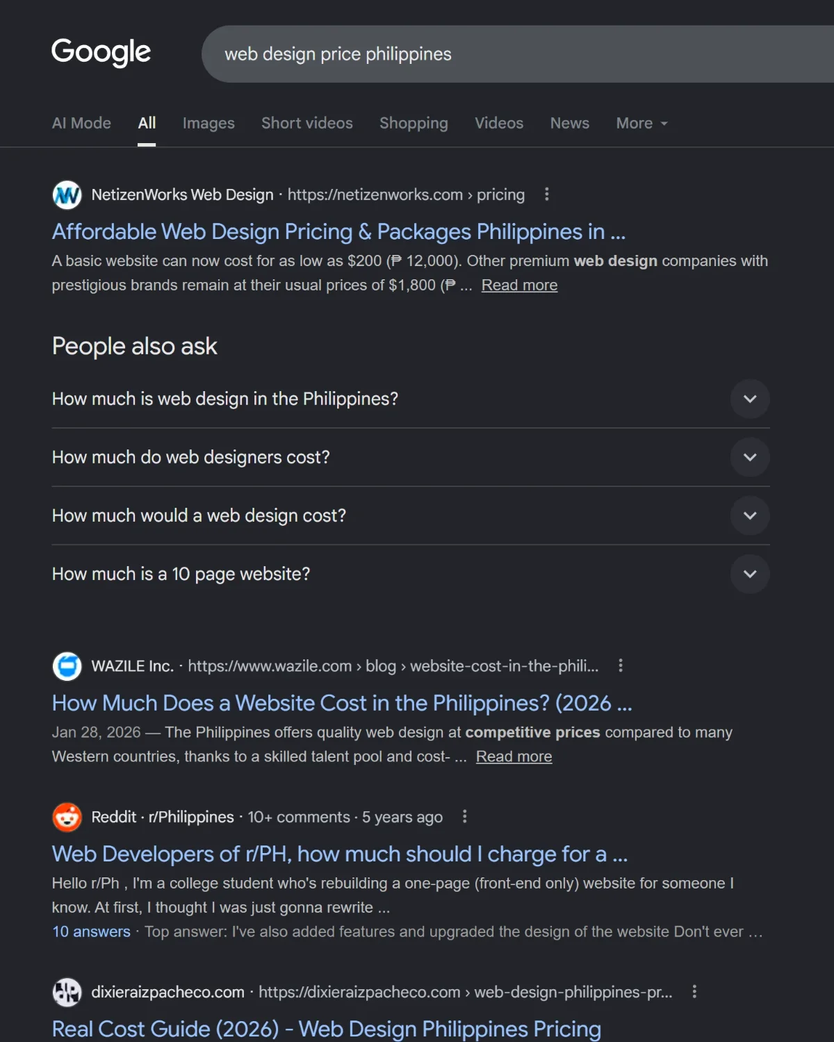Switch to Short videos tab
The width and height of the screenshot is (834, 1042).
click(307, 123)
